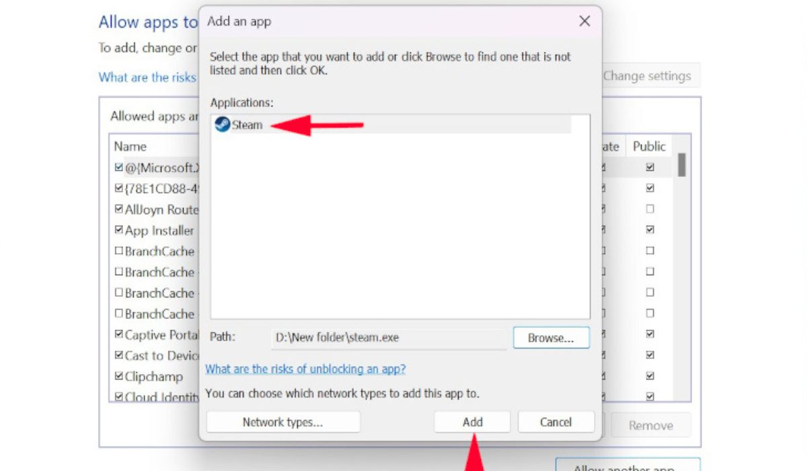
Task: Click the Path field showing steam.exe
Action: 389,338
